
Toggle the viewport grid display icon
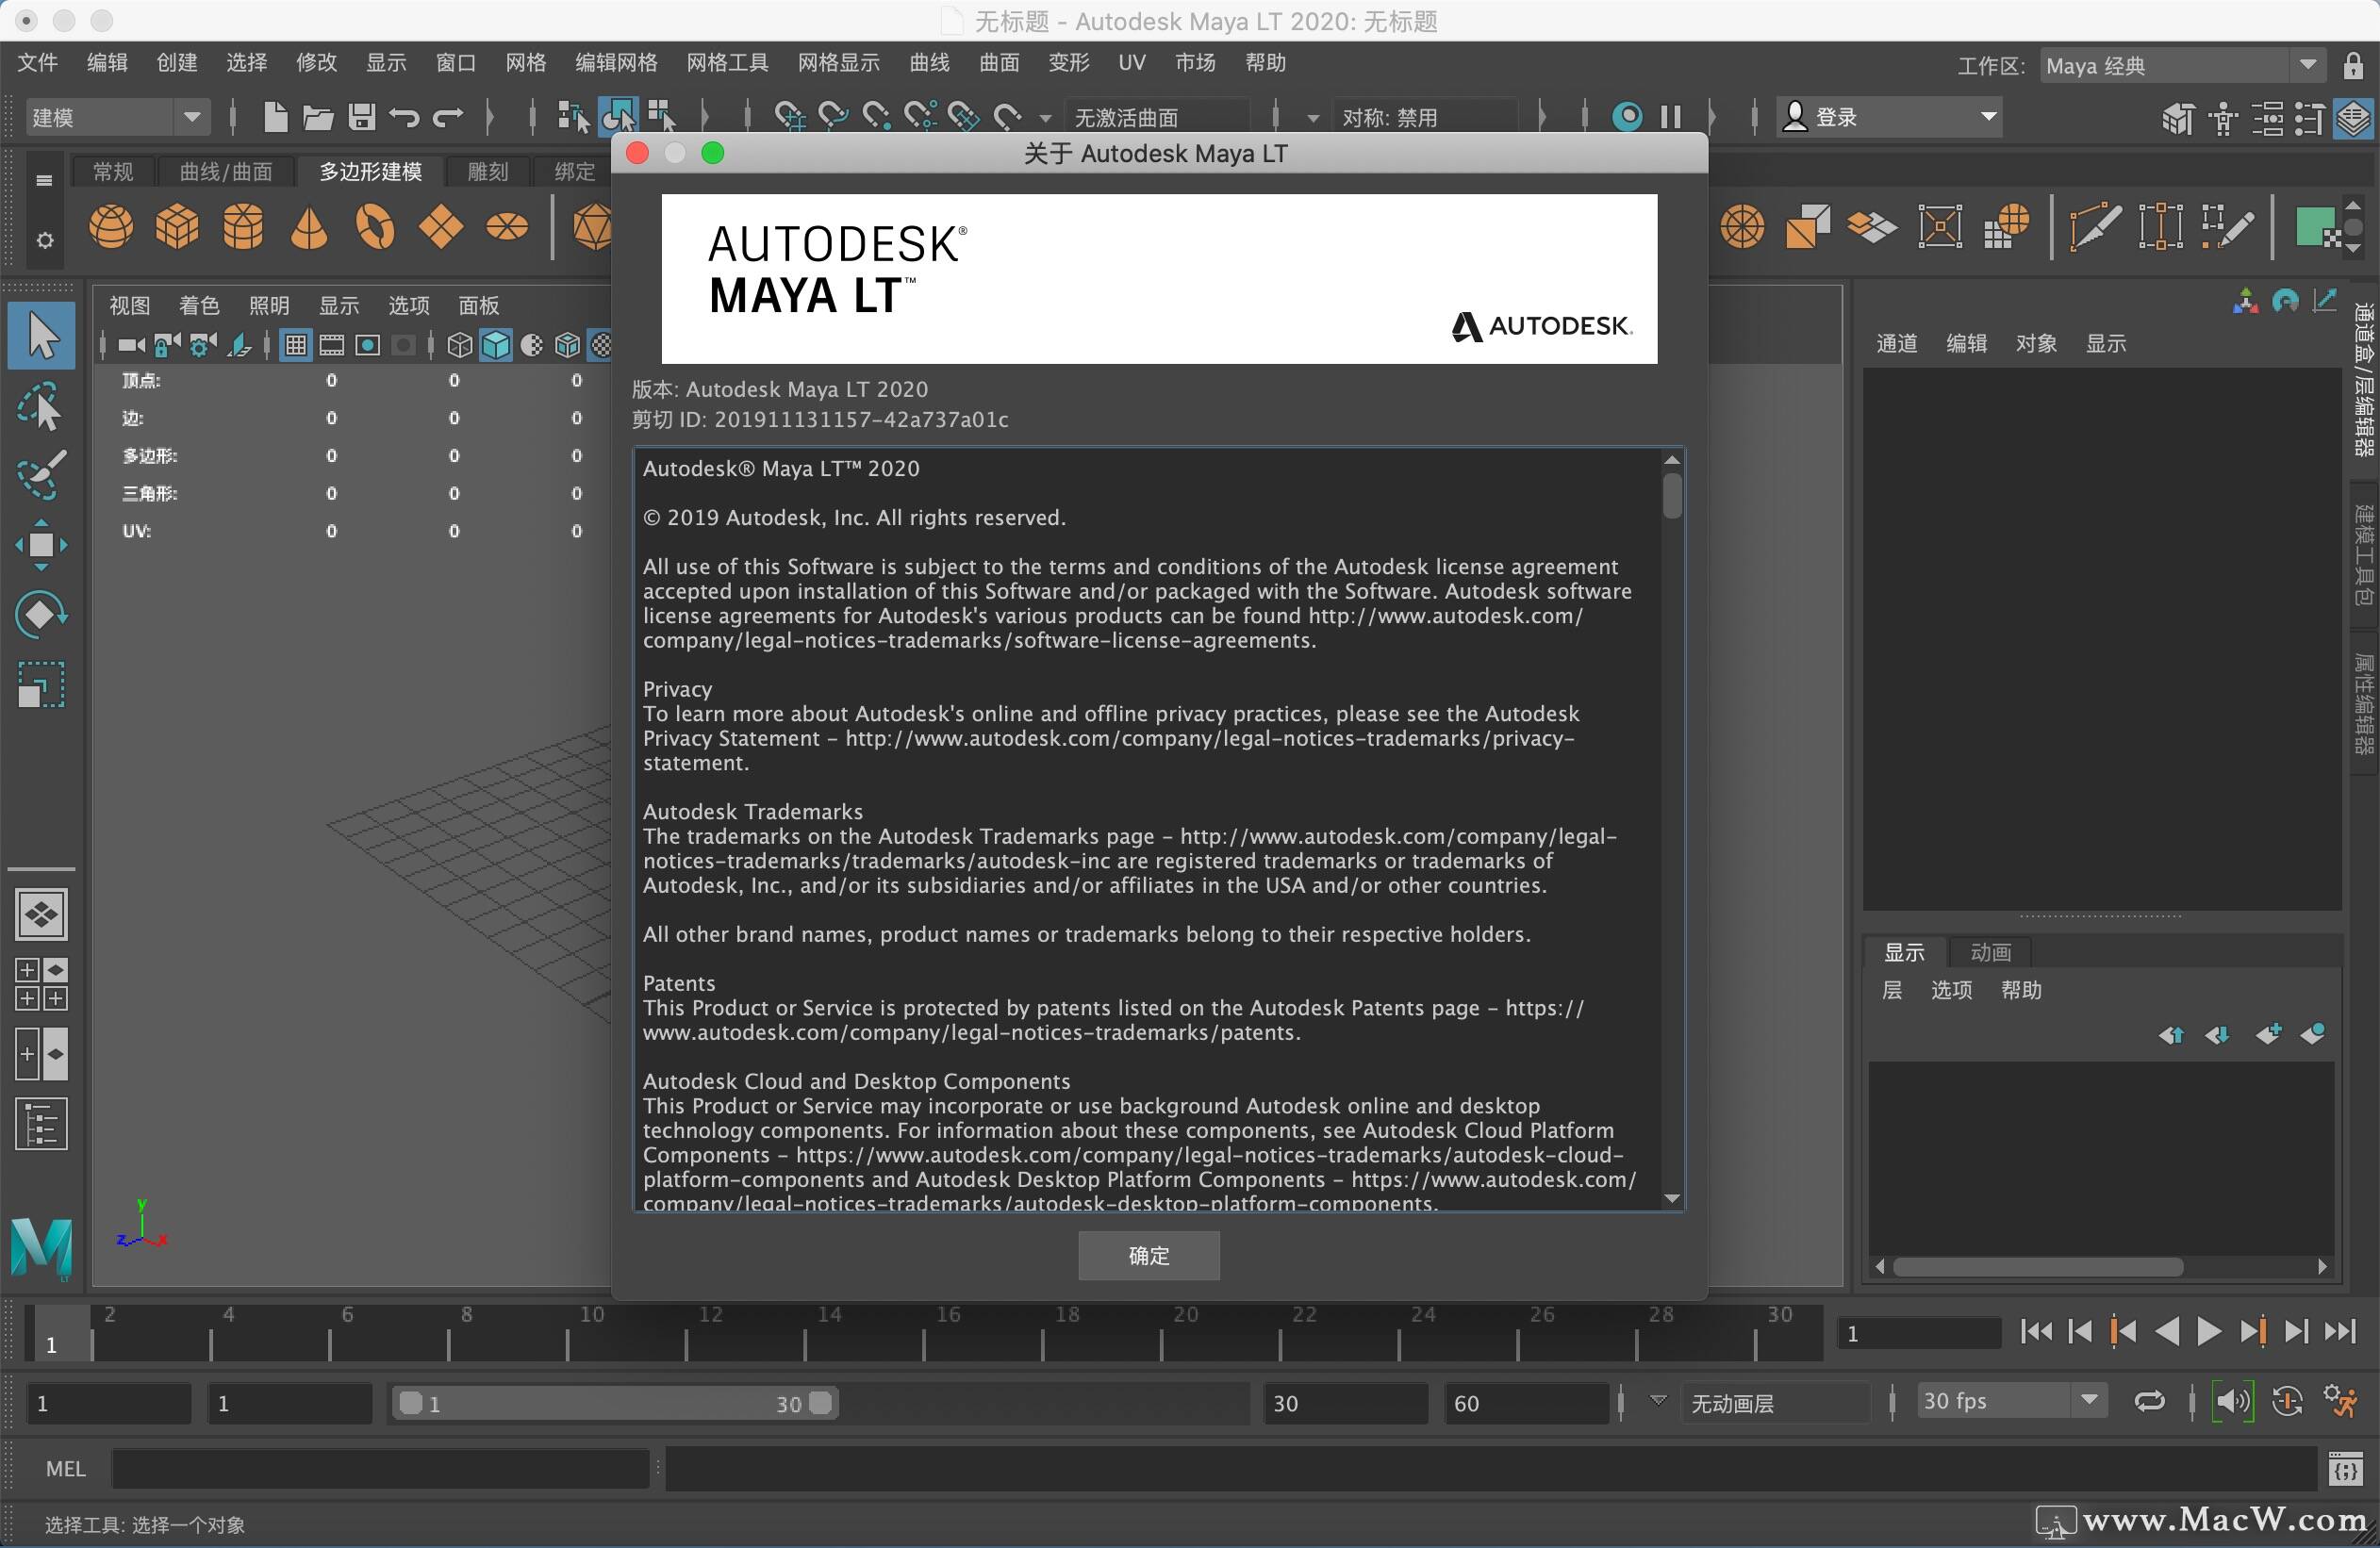(x=295, y=345)
